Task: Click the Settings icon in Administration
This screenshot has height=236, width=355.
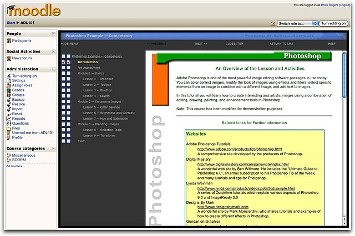Action: coord(9,81)
